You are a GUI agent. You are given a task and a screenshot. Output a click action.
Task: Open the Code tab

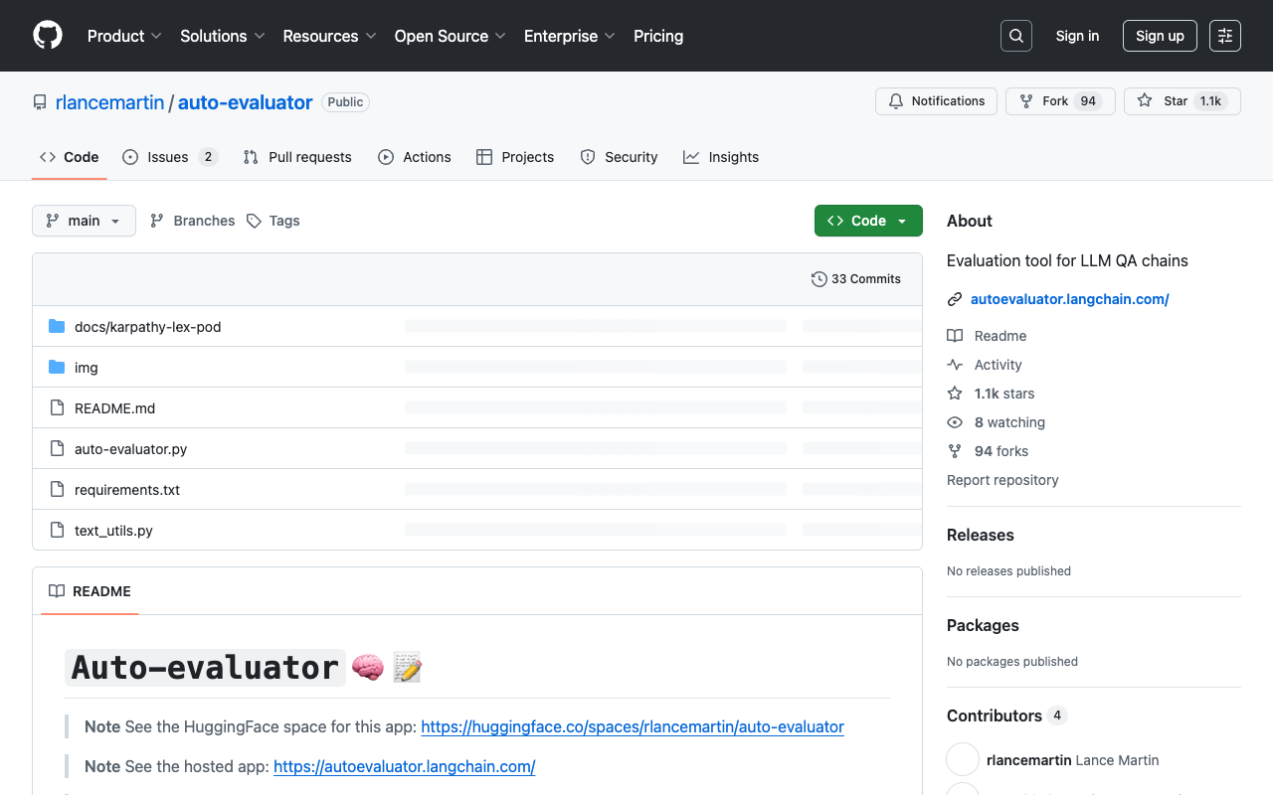[x=69, y=157]
